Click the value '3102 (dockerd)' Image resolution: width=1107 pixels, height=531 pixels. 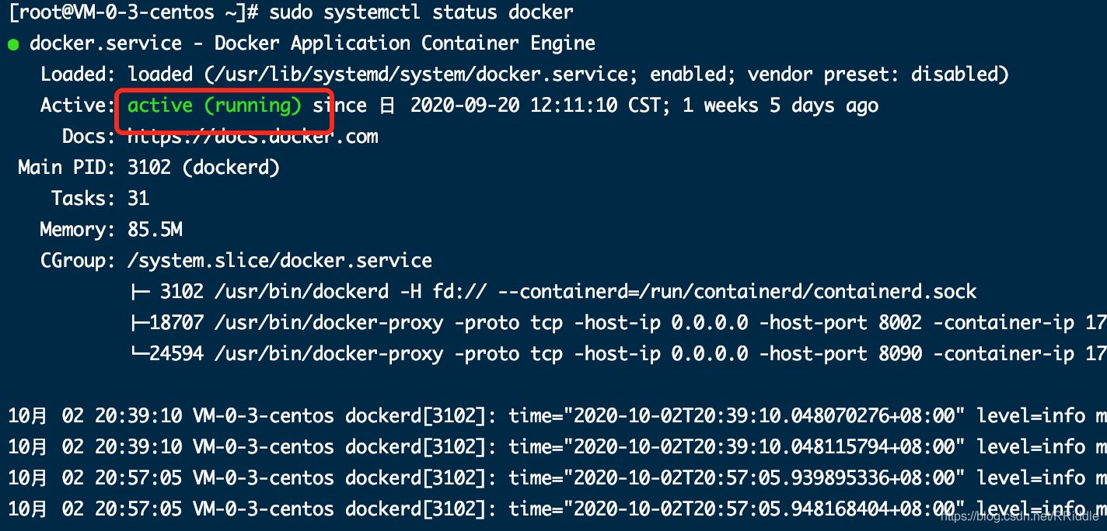(x=204, y=168)
